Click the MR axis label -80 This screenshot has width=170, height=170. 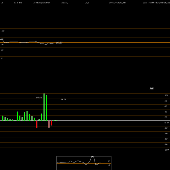click(x=166, y=144)
